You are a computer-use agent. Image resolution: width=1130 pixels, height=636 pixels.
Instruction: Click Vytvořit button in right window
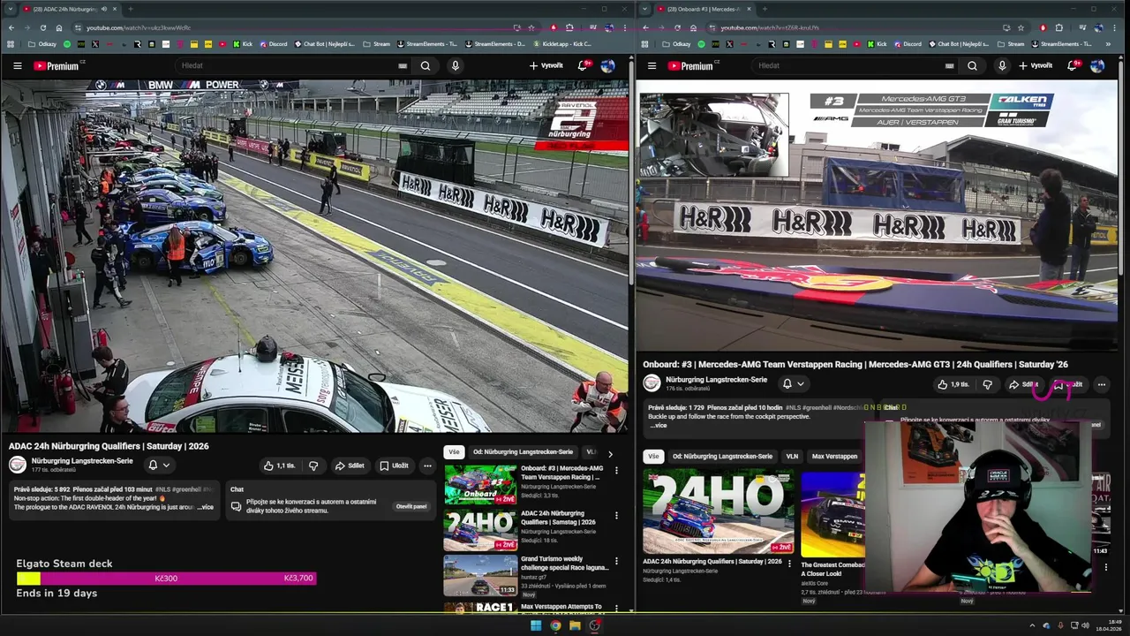click(1036, 65)
